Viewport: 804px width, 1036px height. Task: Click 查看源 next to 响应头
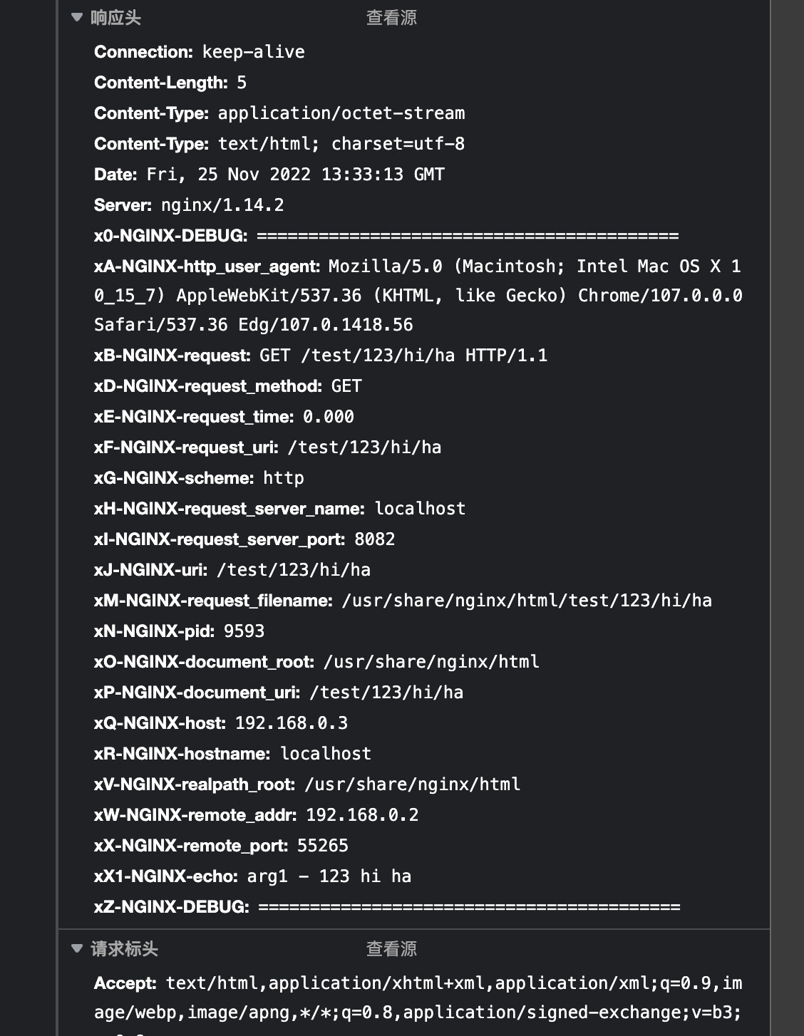pos(391,18)
